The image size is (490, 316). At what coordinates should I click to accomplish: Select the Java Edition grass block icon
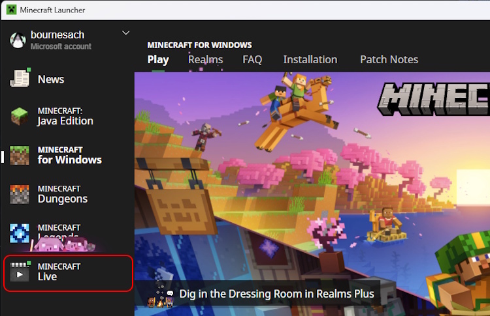pos(20,117)
